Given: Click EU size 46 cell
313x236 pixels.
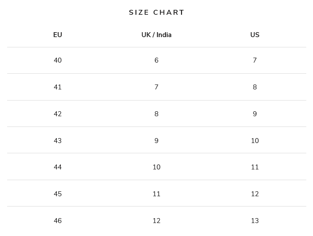Looking at the screenshot, I should (x=58, y=221).
